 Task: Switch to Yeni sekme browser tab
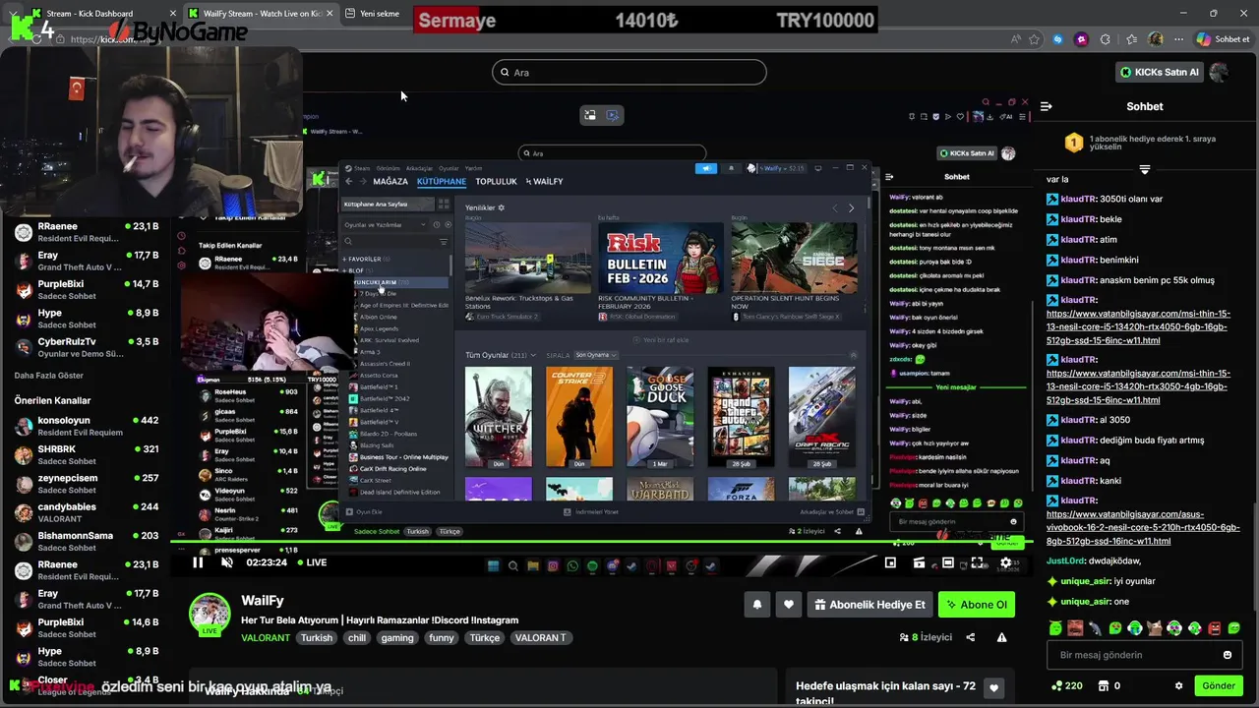click(x=379, y=14)
